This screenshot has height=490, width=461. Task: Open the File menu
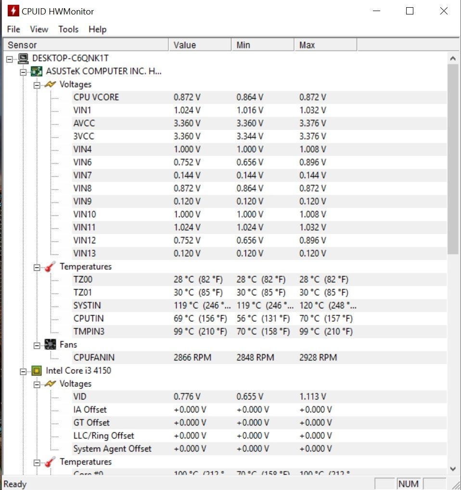[13, 29]
